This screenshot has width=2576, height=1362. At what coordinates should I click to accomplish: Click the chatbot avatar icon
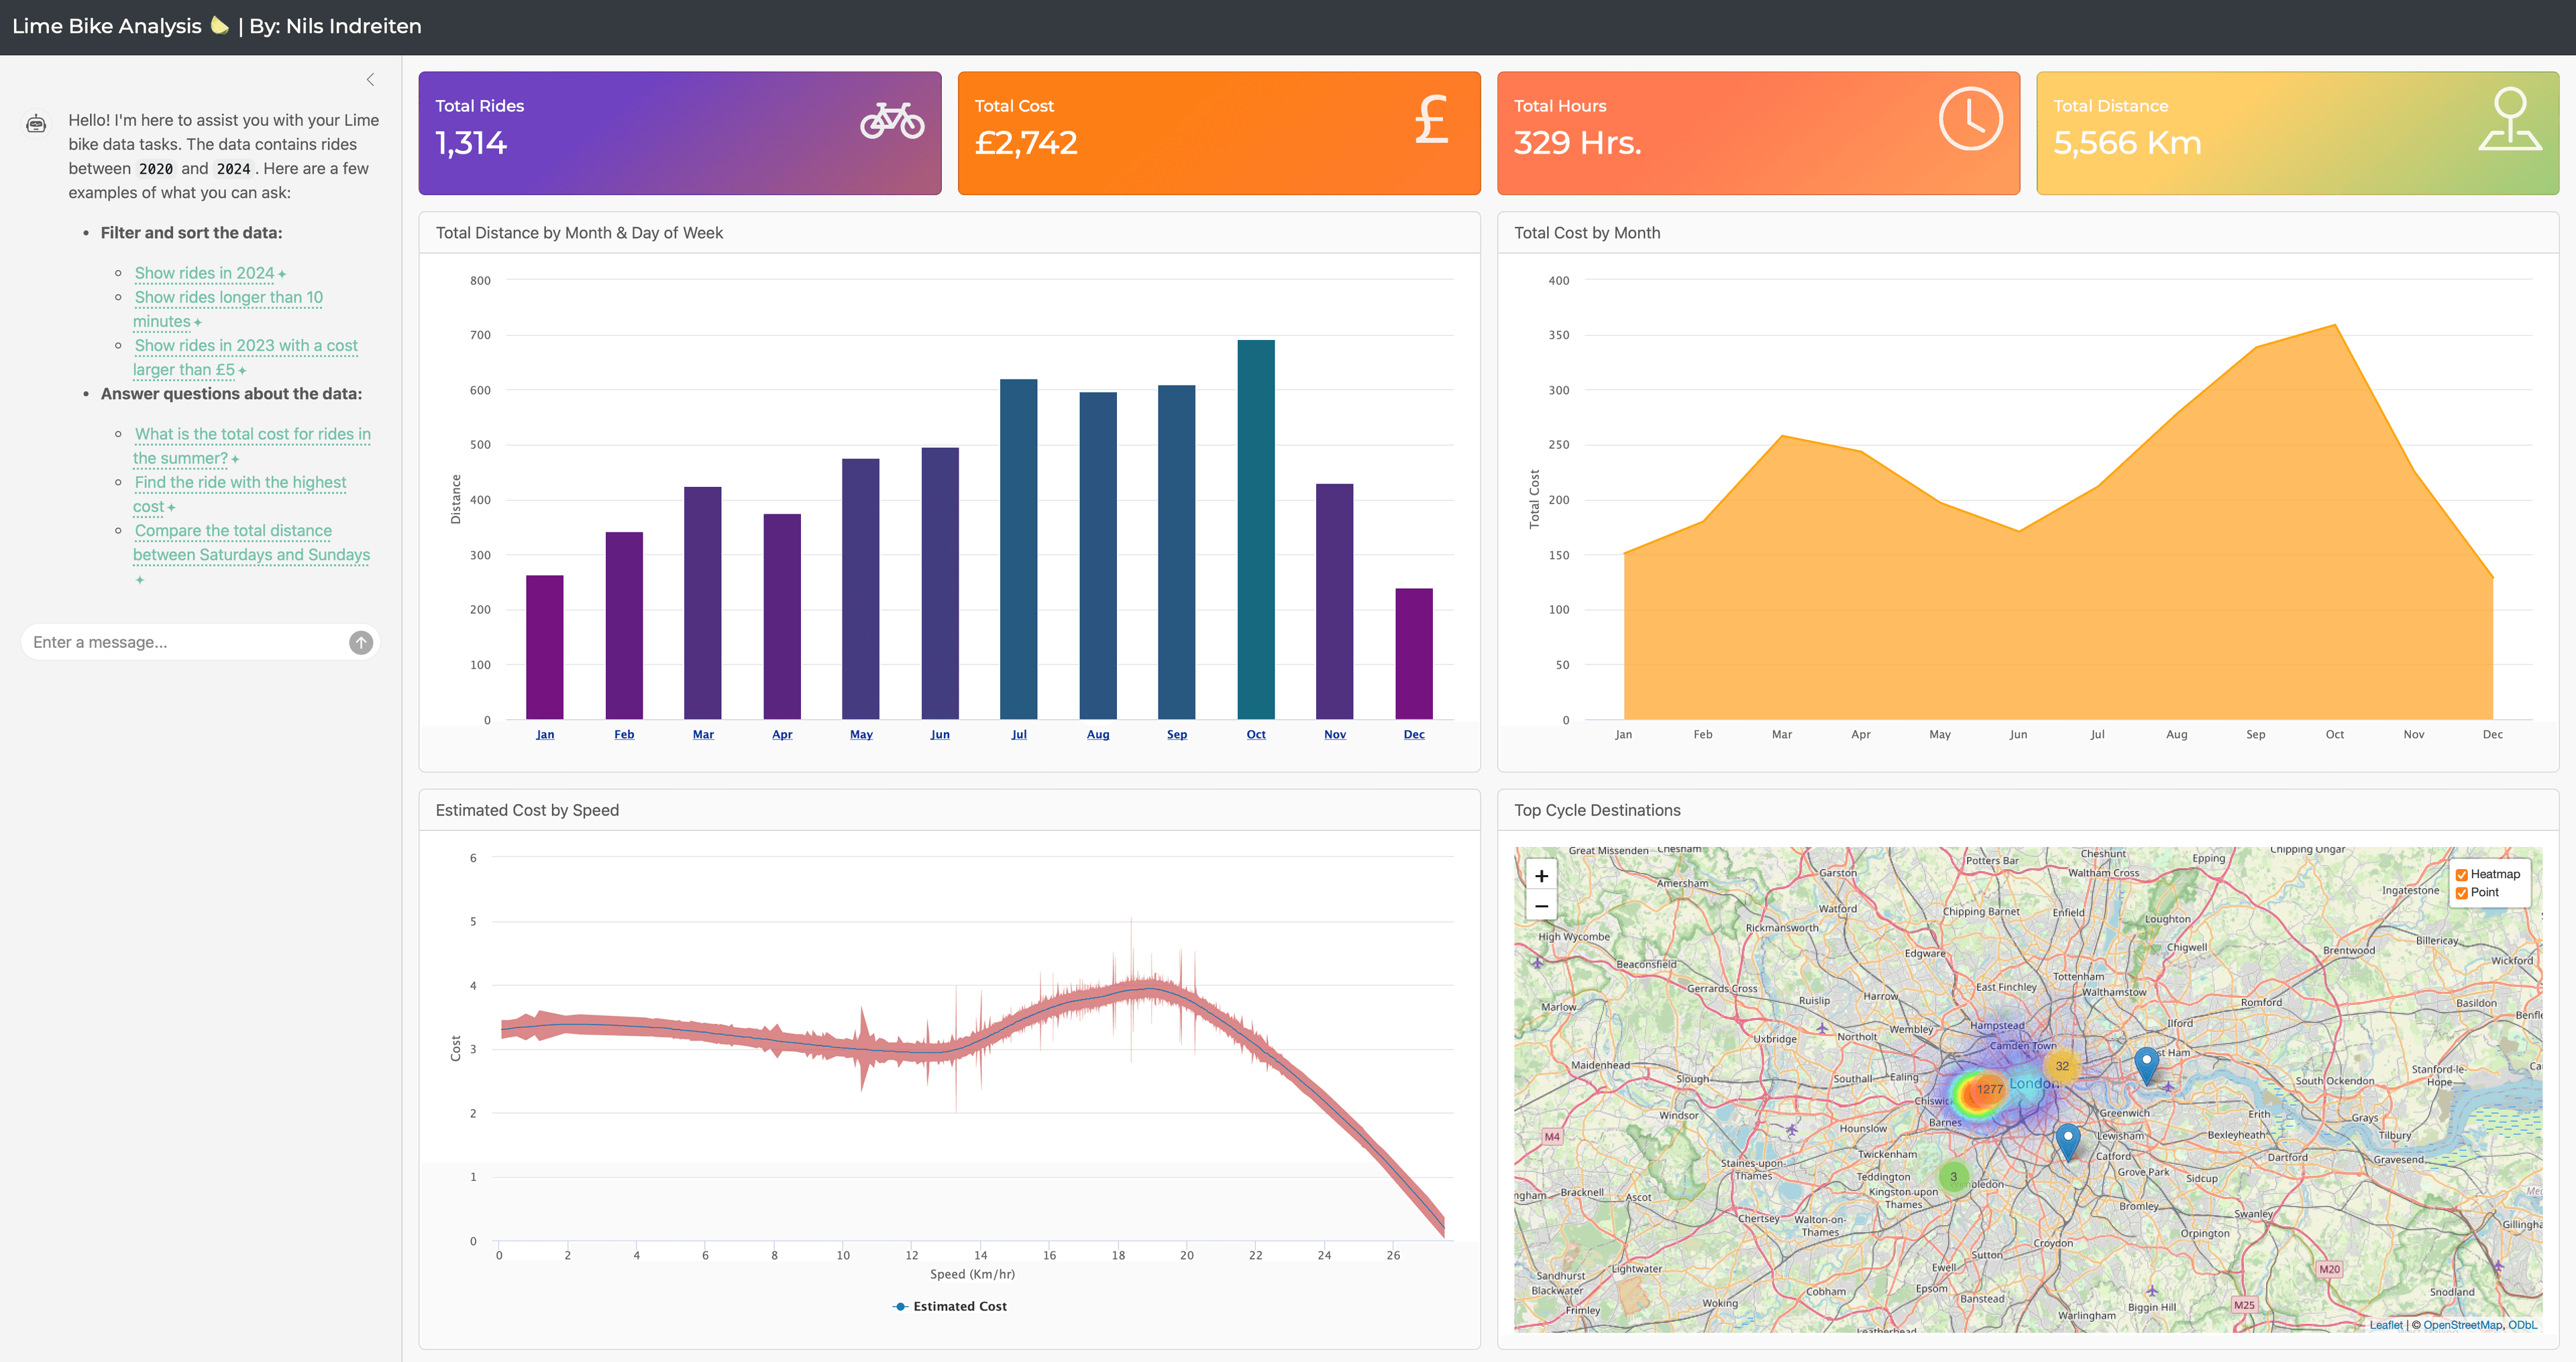tap(36, 124)
